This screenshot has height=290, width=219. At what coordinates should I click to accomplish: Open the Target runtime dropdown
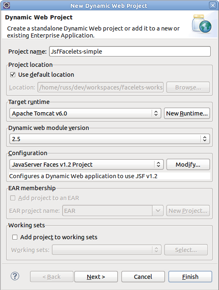[x=85, y=113]
